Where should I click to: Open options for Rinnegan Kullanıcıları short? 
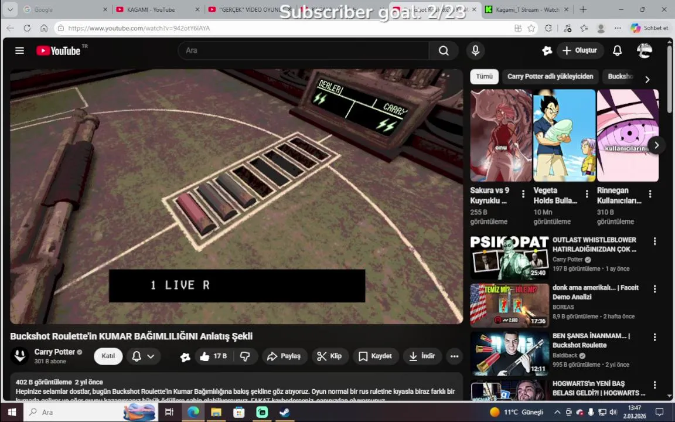650,194
